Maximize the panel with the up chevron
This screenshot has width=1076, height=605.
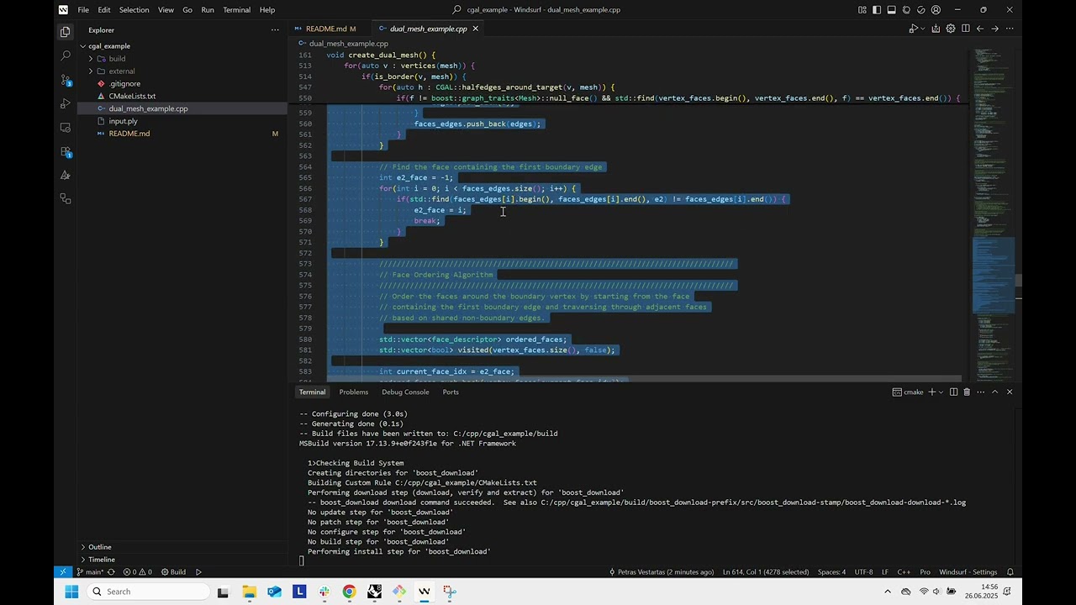(x=995, y=392)
